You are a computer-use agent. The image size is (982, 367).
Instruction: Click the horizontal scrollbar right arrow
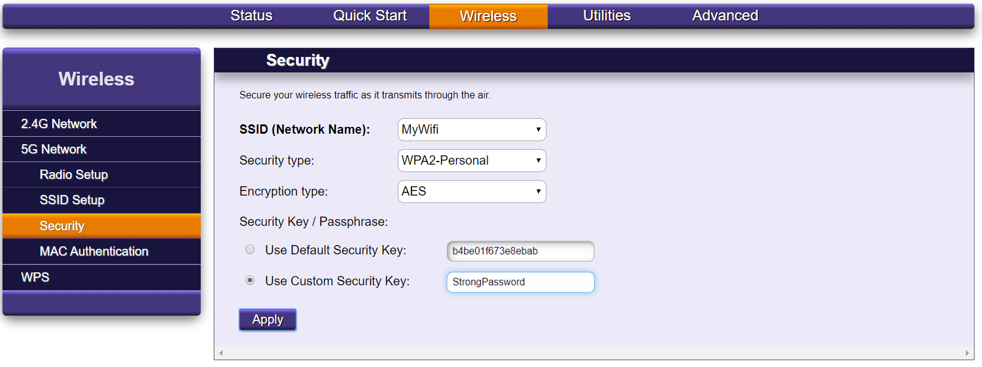pyautogui.click(x=967, y=353)
